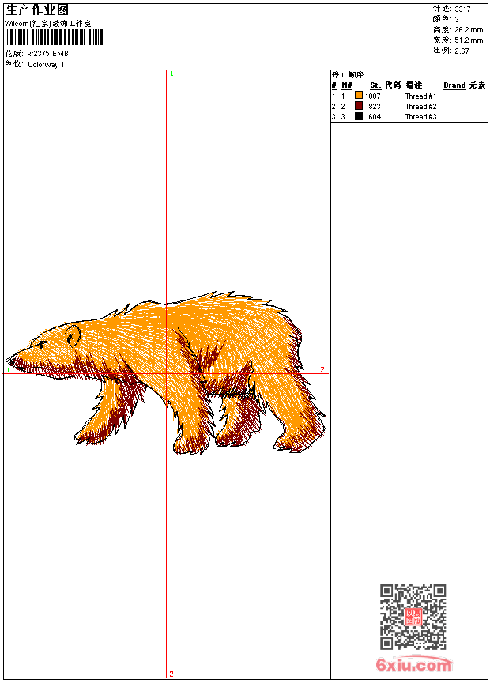Viewport: 490px width, 680px height.
Task: Click the red marker 2 at right of horizontal line
Action: [x=322, y=369]
